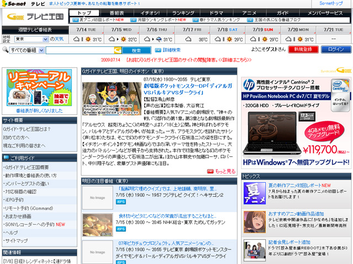Image resolution: width=353 pixels, height=264 pixels.
Task: Click the 7/16 umbrella weather icon
Action: (159, 39)
